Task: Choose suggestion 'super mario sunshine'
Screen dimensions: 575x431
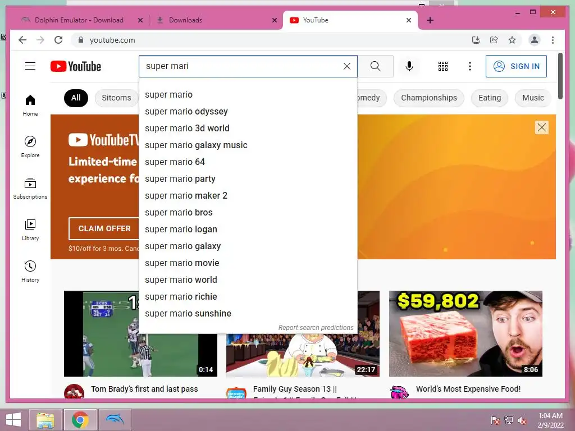Action: click(x=248, y=314)
